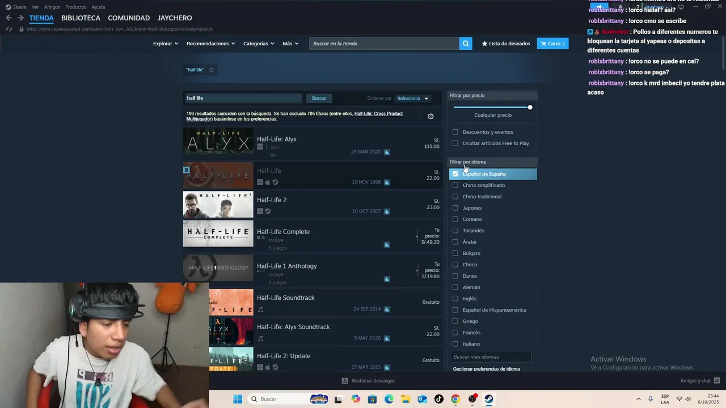Check Alemán language filter

point(455,287)
